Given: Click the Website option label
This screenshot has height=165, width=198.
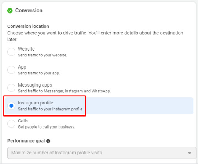Looking at the screenshot, I should [26, 49].
